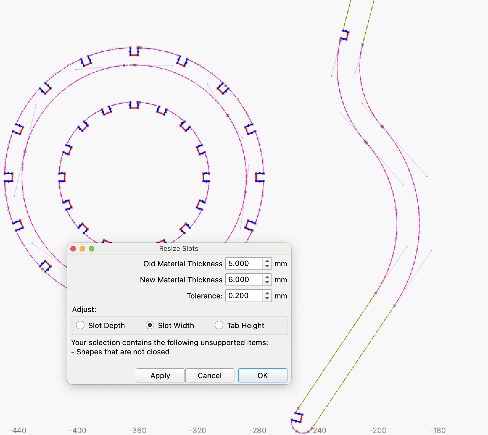Image resolution: width=488 pixels, height=435 pixels.
Task: Pick the Tab Height radio button
Action: (219, 325)
